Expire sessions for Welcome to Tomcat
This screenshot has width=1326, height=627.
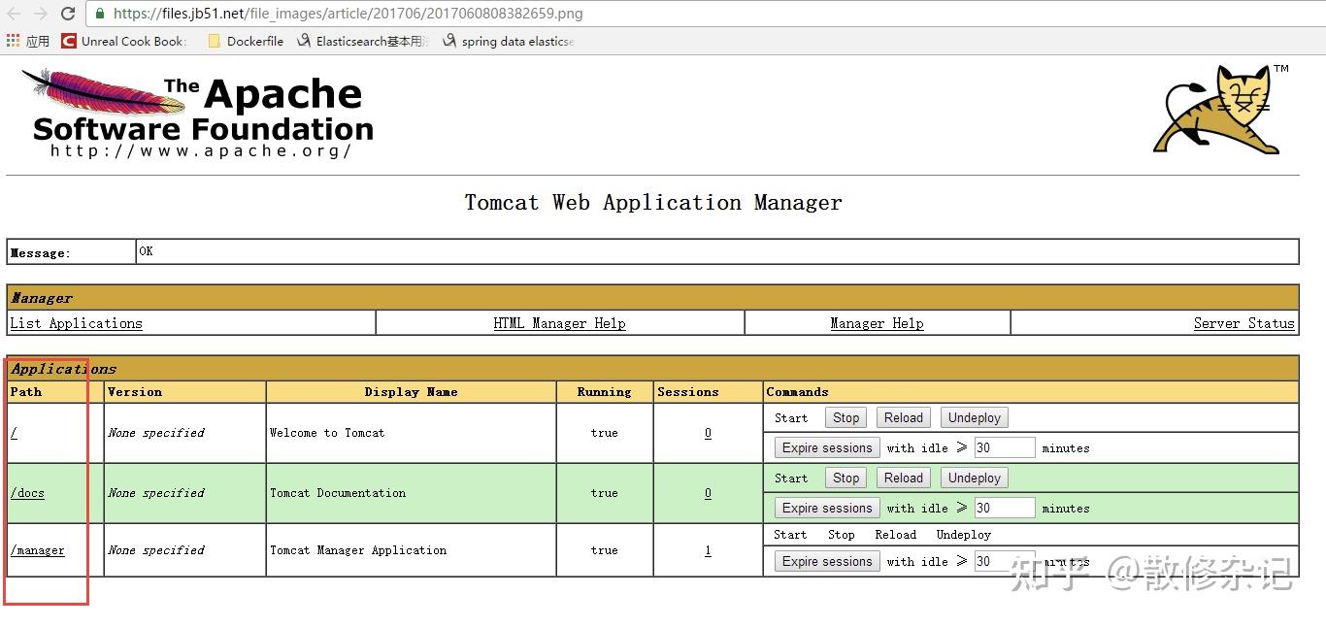coord(827,447)
